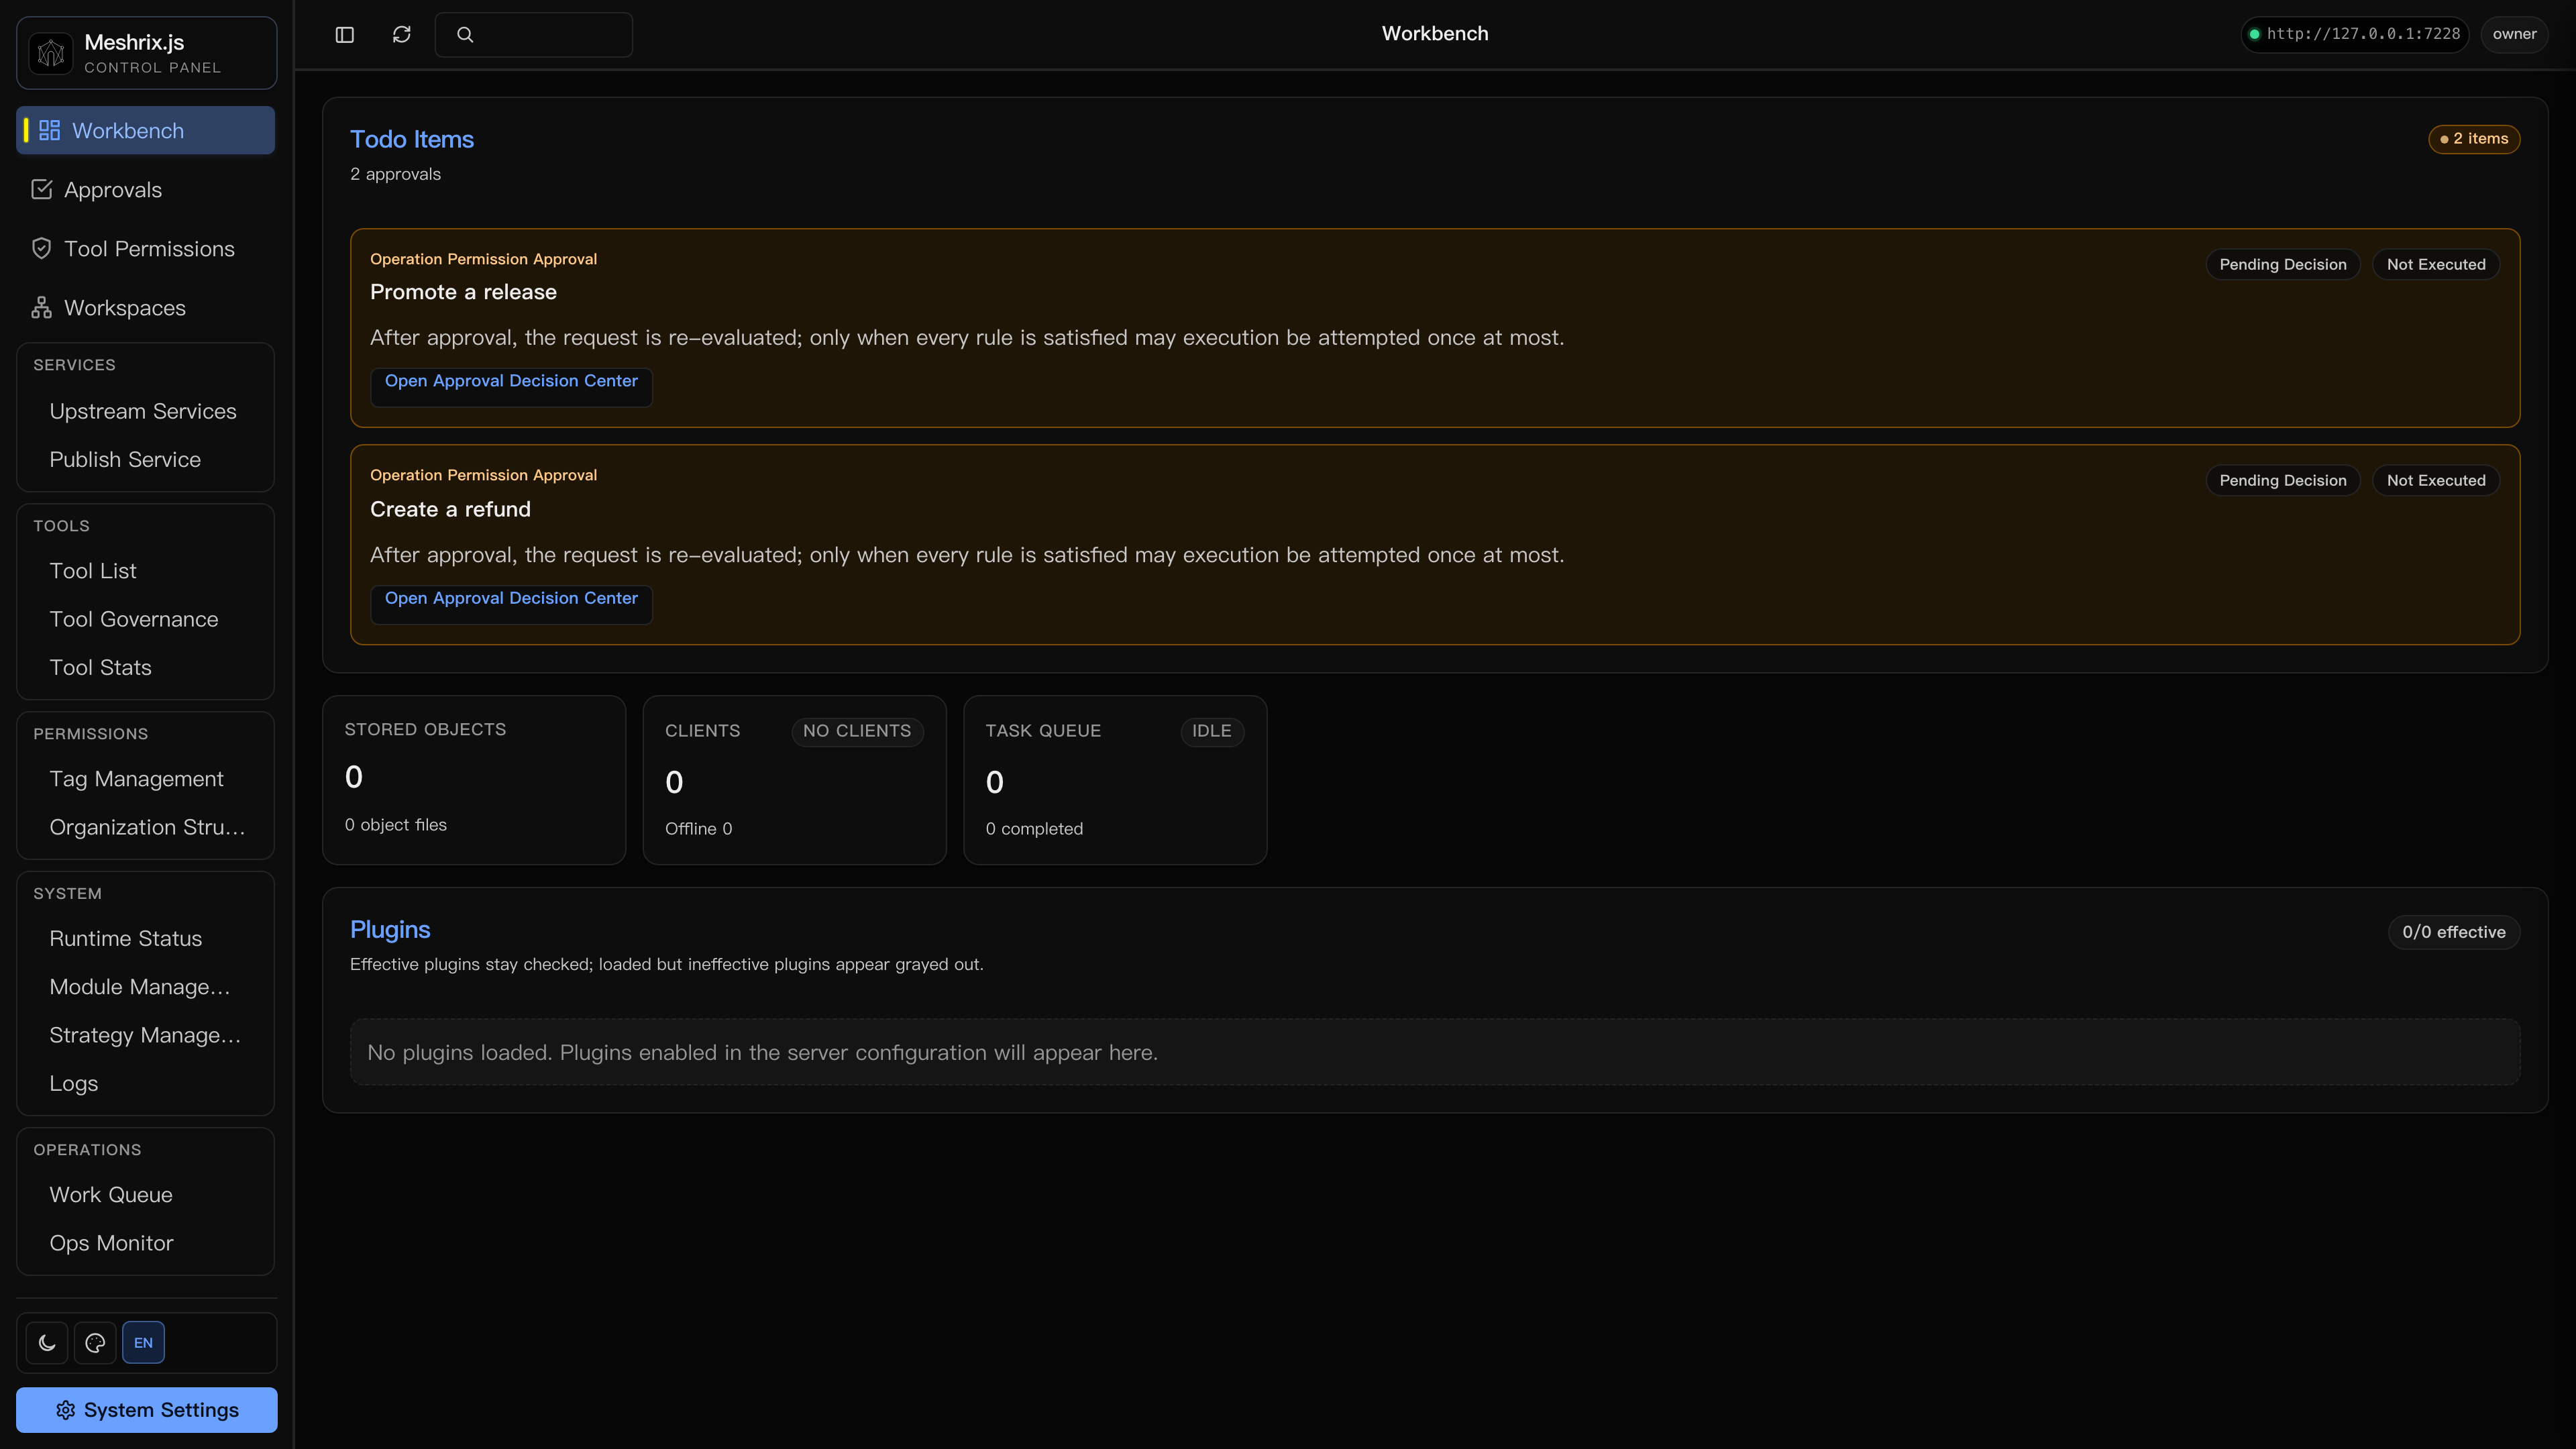Click the Tool Permissions shield icon
The image size is (2576, 1449).
pyautogui.click(x=42, y=249)
